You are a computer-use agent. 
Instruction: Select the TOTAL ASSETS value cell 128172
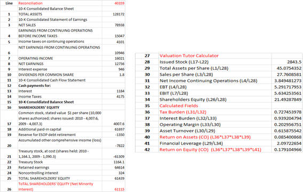coord(114,14)
